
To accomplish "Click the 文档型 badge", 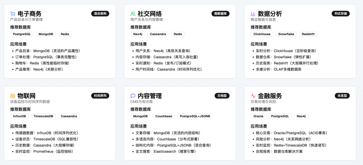I will click(222, 96).
